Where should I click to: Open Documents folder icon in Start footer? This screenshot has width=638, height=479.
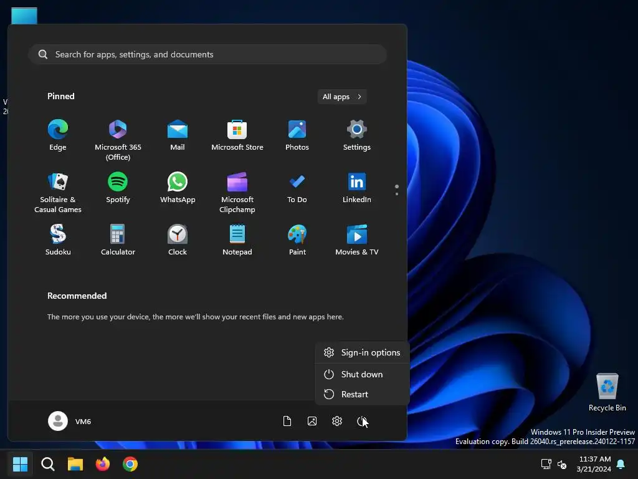click(287, 421)
